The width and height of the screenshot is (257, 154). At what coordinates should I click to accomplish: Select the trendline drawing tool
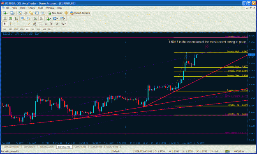[29, 24]
